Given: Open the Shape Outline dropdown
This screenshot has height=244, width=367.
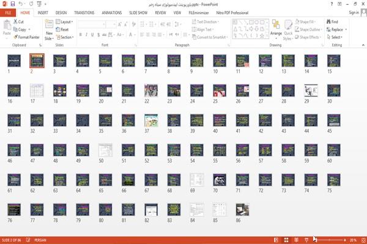Looking at the screenshot, I should click(x=308, y=29).
